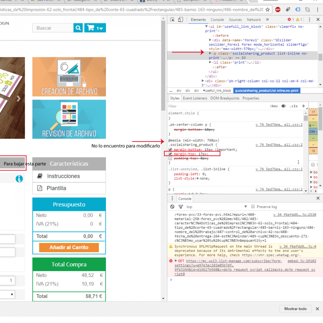Clear the console with the ban icon
The image size is (323, 323).
click(x=172, y=207)
